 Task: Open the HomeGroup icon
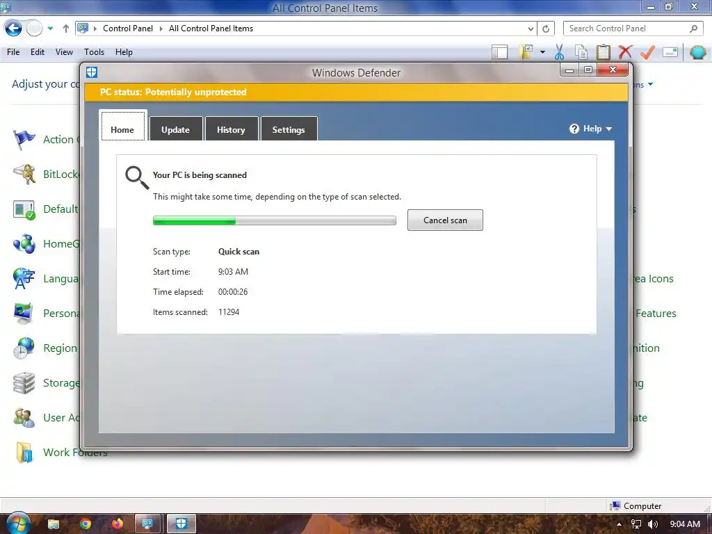(24, 244)
